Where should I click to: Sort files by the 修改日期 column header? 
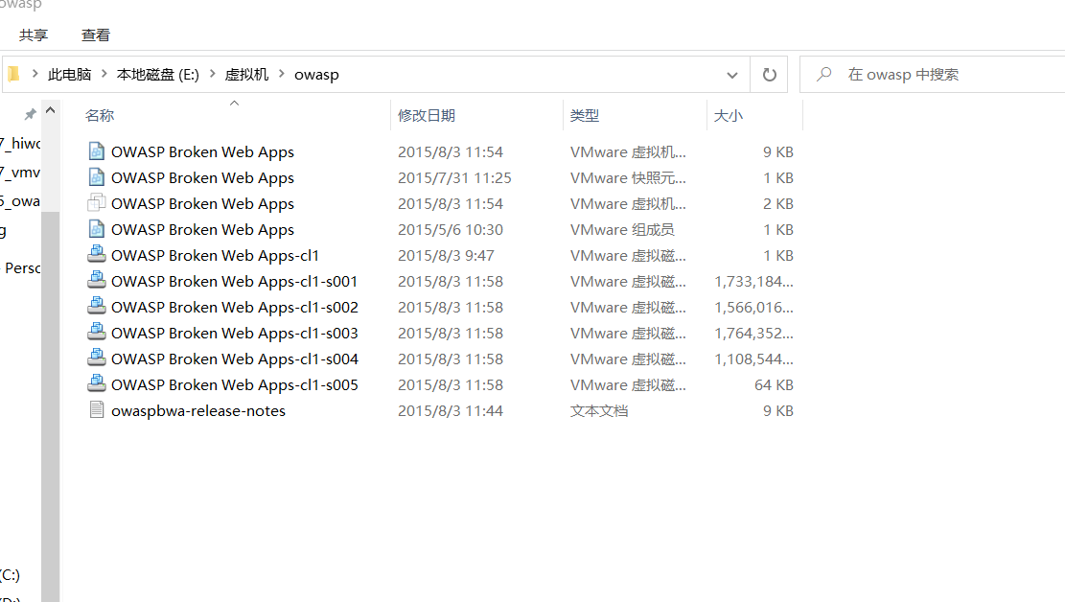427,115
